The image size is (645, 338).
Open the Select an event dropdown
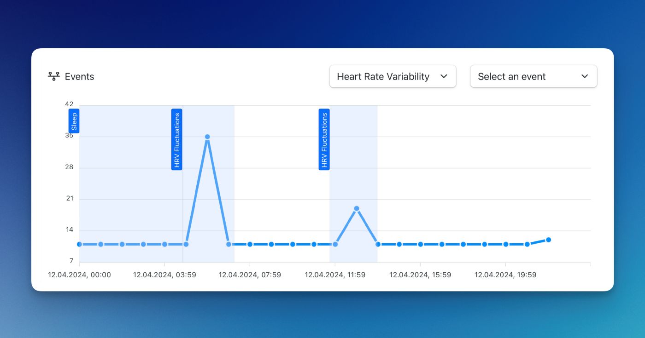click(533, 76)
